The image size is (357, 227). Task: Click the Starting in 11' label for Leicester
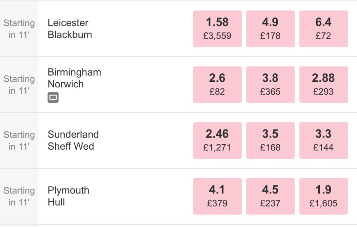tap(19, 29)
